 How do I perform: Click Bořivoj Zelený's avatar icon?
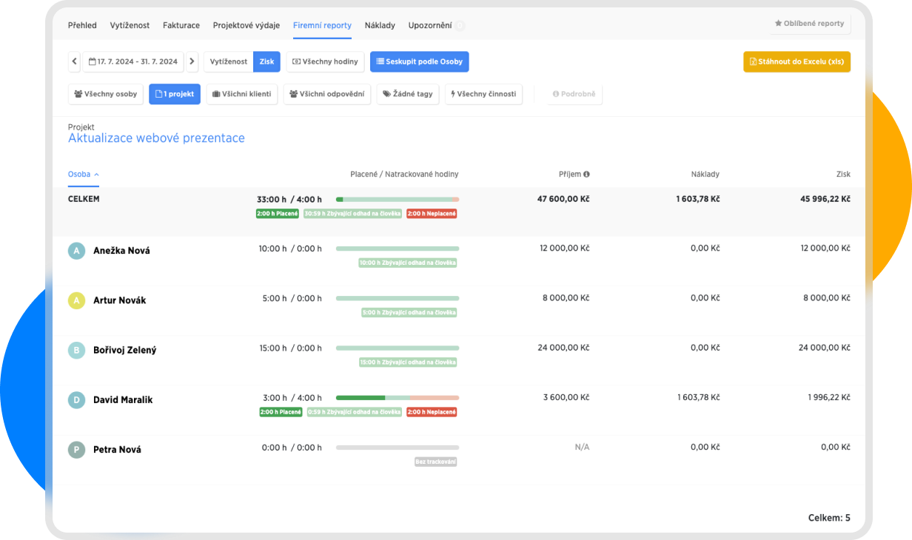tap(76, 350)
